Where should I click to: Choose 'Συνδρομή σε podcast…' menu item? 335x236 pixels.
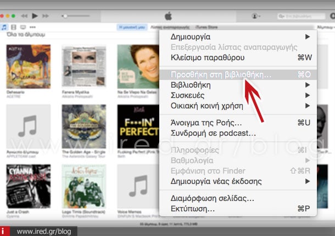click(x=238, y=133)
